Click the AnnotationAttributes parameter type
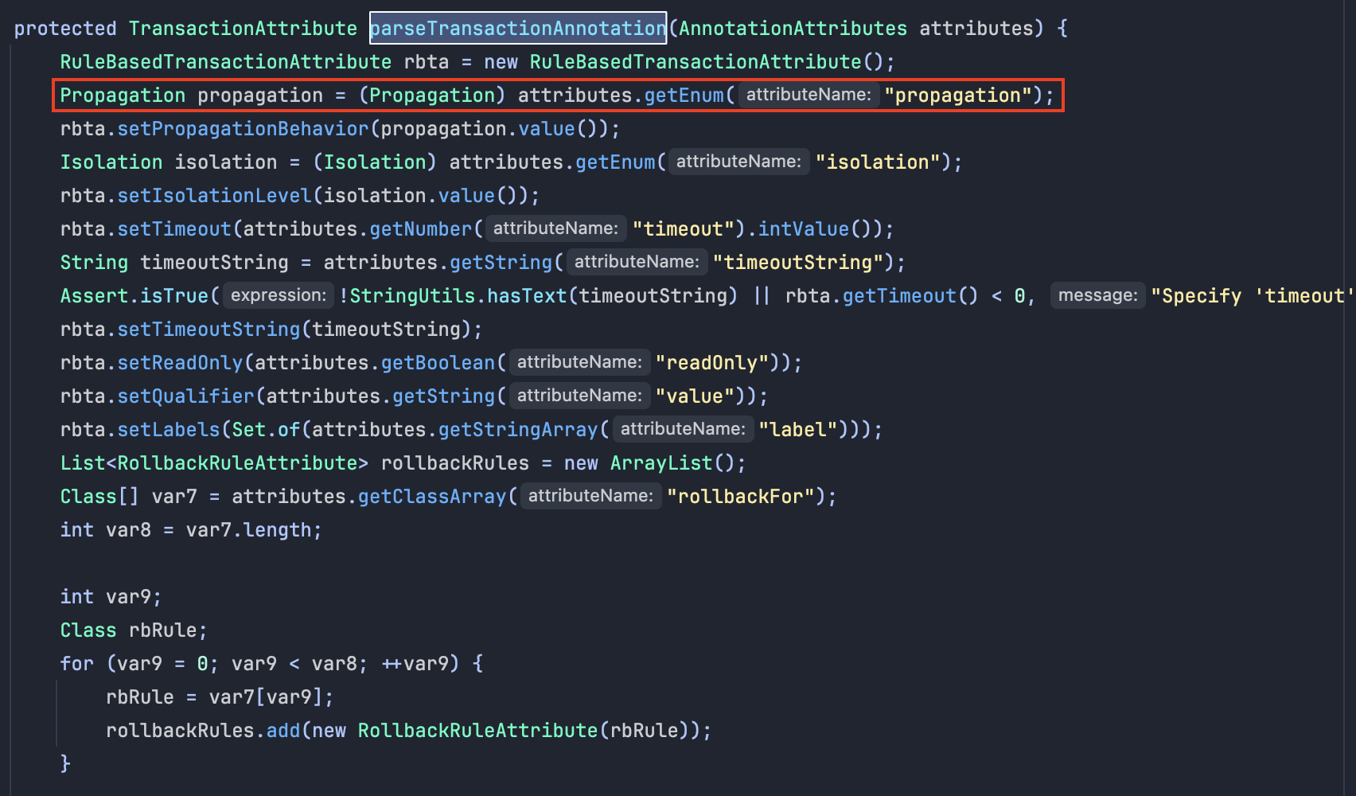The width and height of the screenshot is (1356, 796). tap(791, 28)
